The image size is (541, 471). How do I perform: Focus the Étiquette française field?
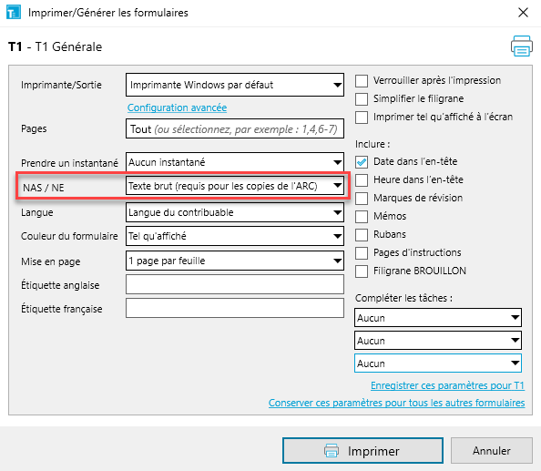coord(235,308)
